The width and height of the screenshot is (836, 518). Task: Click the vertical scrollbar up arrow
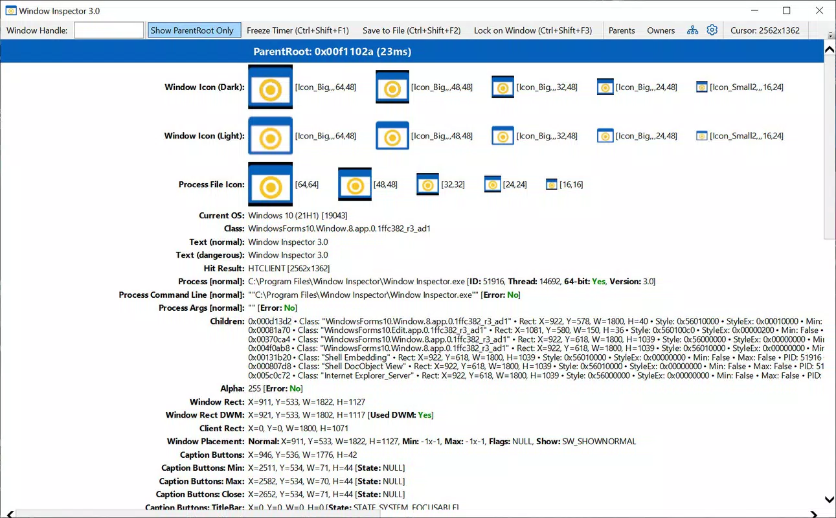click(830, 49)
